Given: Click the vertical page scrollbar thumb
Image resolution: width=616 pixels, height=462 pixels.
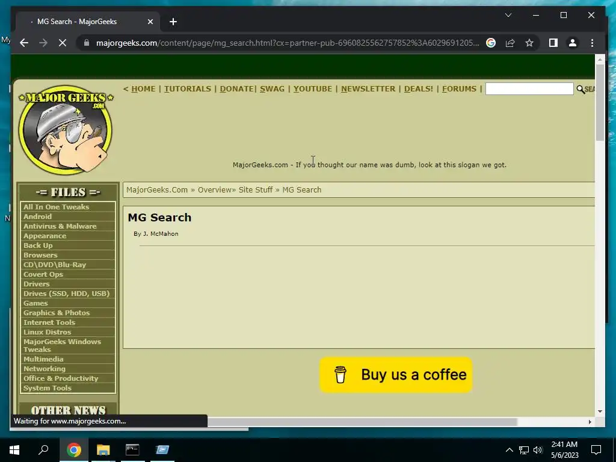Looking at the screenshot, I should tap(600, 102).
